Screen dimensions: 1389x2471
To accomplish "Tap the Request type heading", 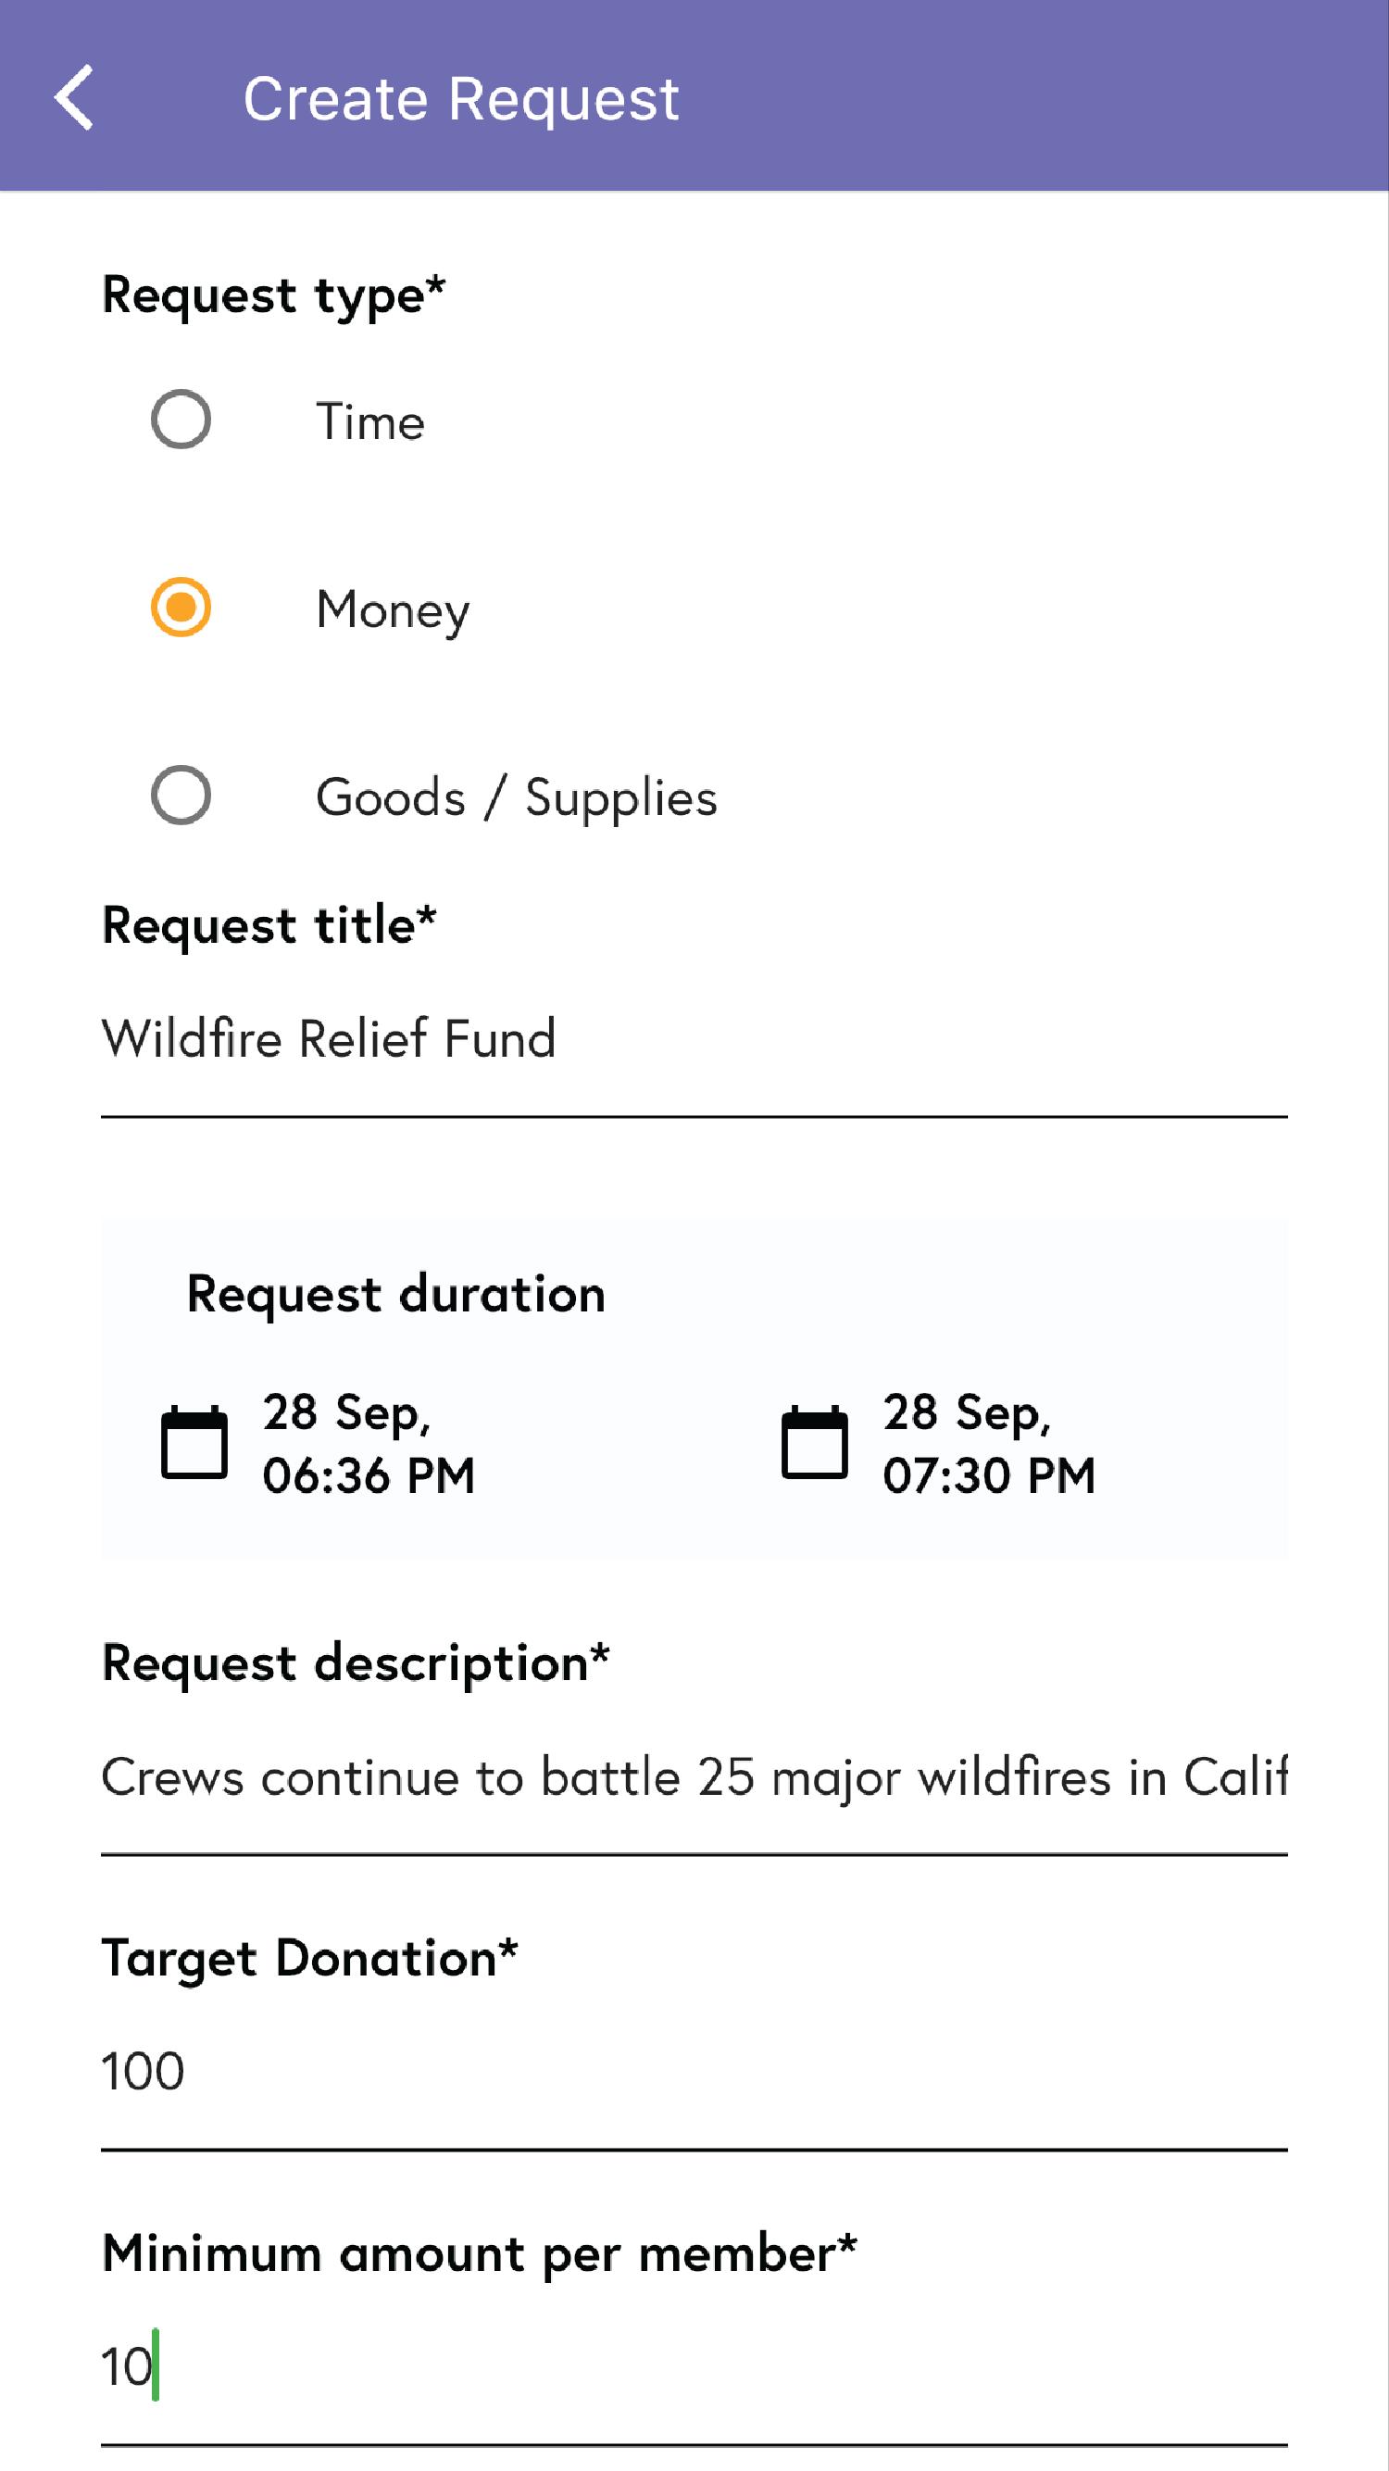I will (x=273, y=295).
